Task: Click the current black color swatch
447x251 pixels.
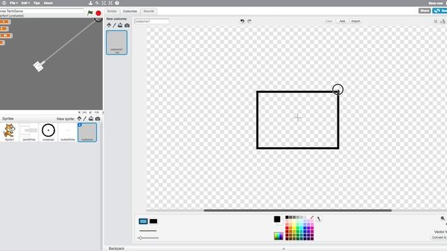Action: pos(277,219)
